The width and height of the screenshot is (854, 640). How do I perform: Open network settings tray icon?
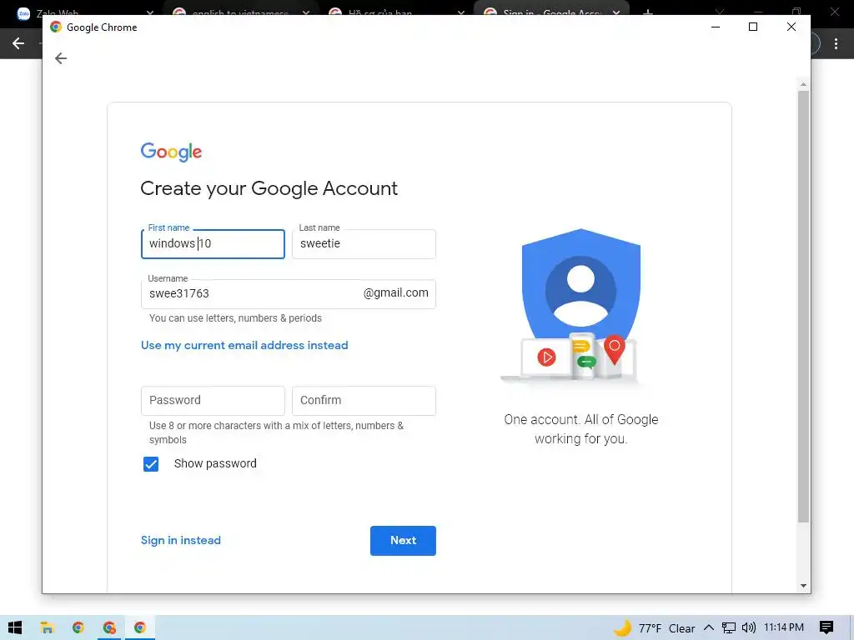point(728,627)
